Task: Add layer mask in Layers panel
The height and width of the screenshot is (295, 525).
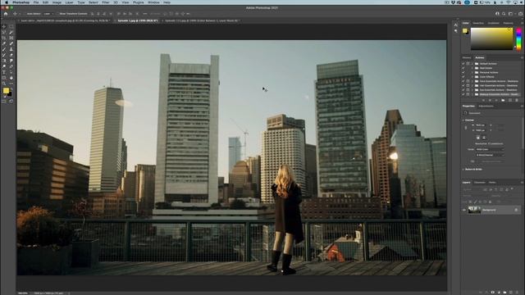Action: click(x=492, y=292)
